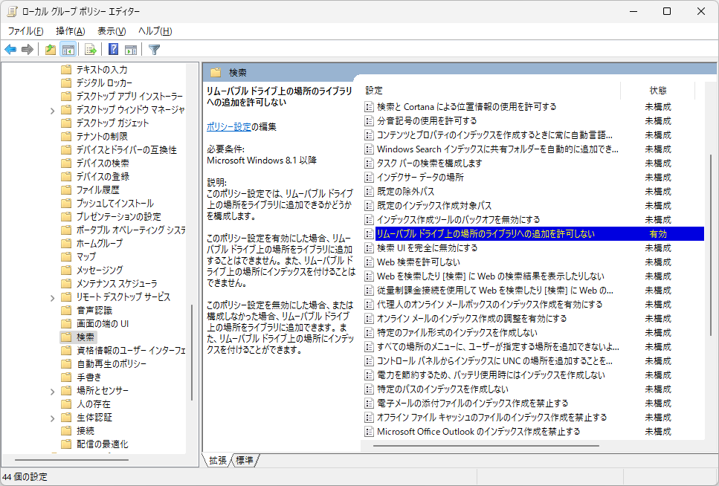Click folder icon next to '手書き'
Screen dimensions: 719x486
click(x=66, y=378)
